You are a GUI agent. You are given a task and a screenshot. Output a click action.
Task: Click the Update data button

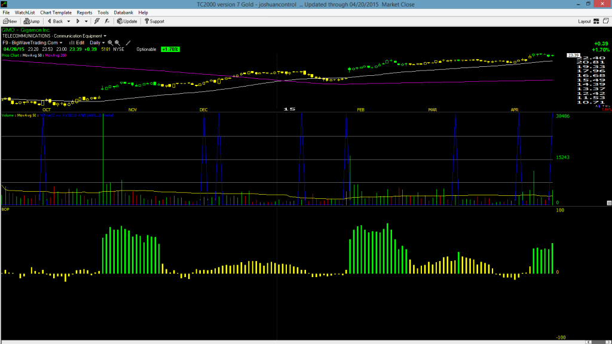pos(127,21)
